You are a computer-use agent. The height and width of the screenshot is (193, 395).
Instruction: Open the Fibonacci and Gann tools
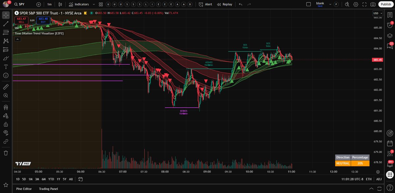6,32
